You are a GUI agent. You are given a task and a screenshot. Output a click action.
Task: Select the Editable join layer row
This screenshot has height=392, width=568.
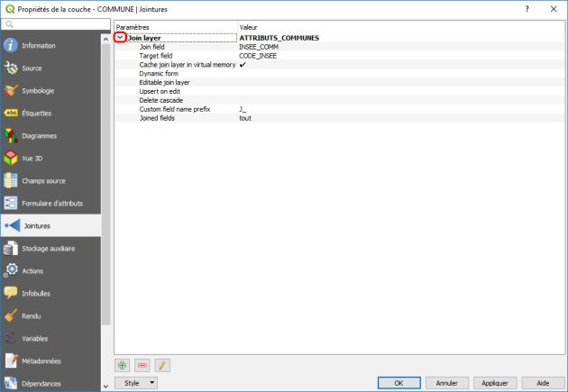point(339,83)
